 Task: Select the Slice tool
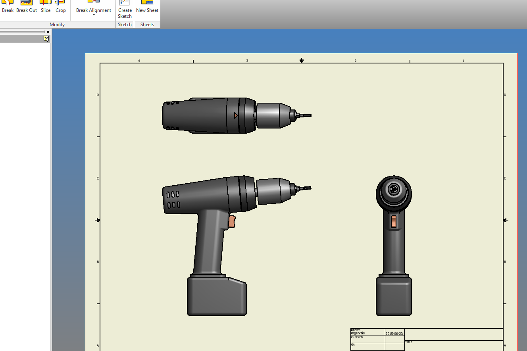(45, 7)
